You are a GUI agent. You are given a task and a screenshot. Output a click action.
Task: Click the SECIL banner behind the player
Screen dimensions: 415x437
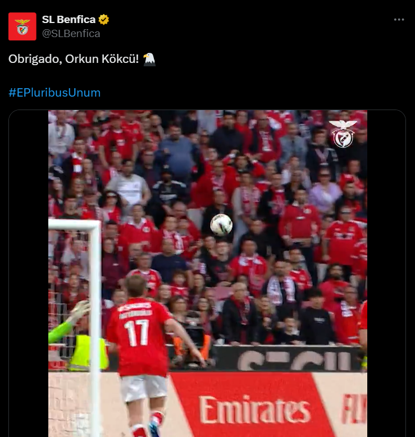[290, 359]
